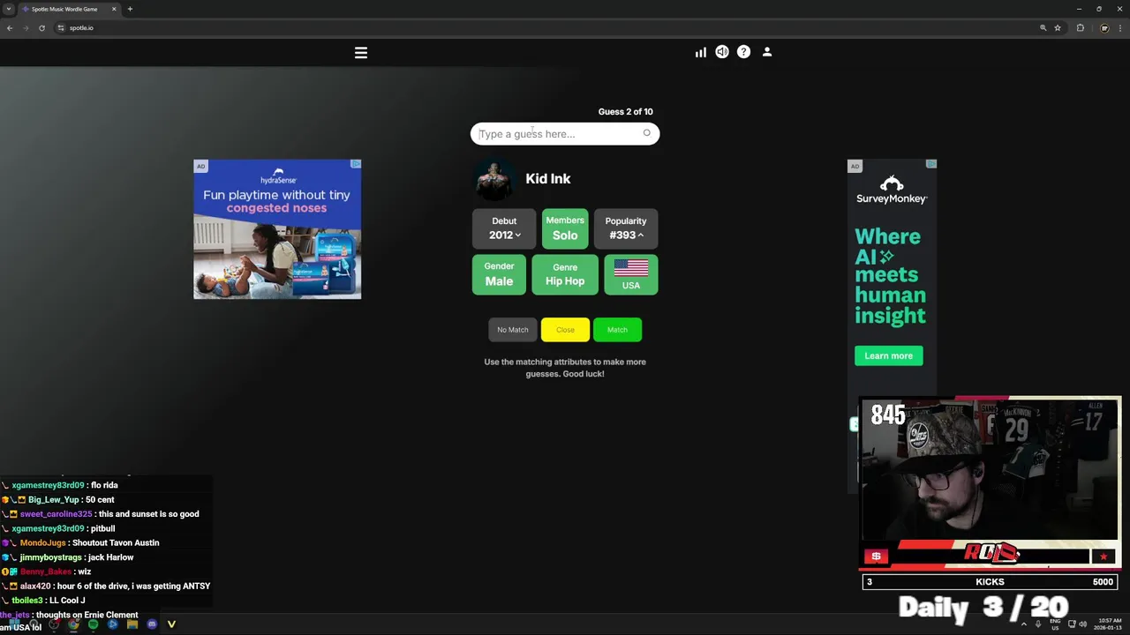Click the yellow Close legend swatch

click(x=565, y=330)
